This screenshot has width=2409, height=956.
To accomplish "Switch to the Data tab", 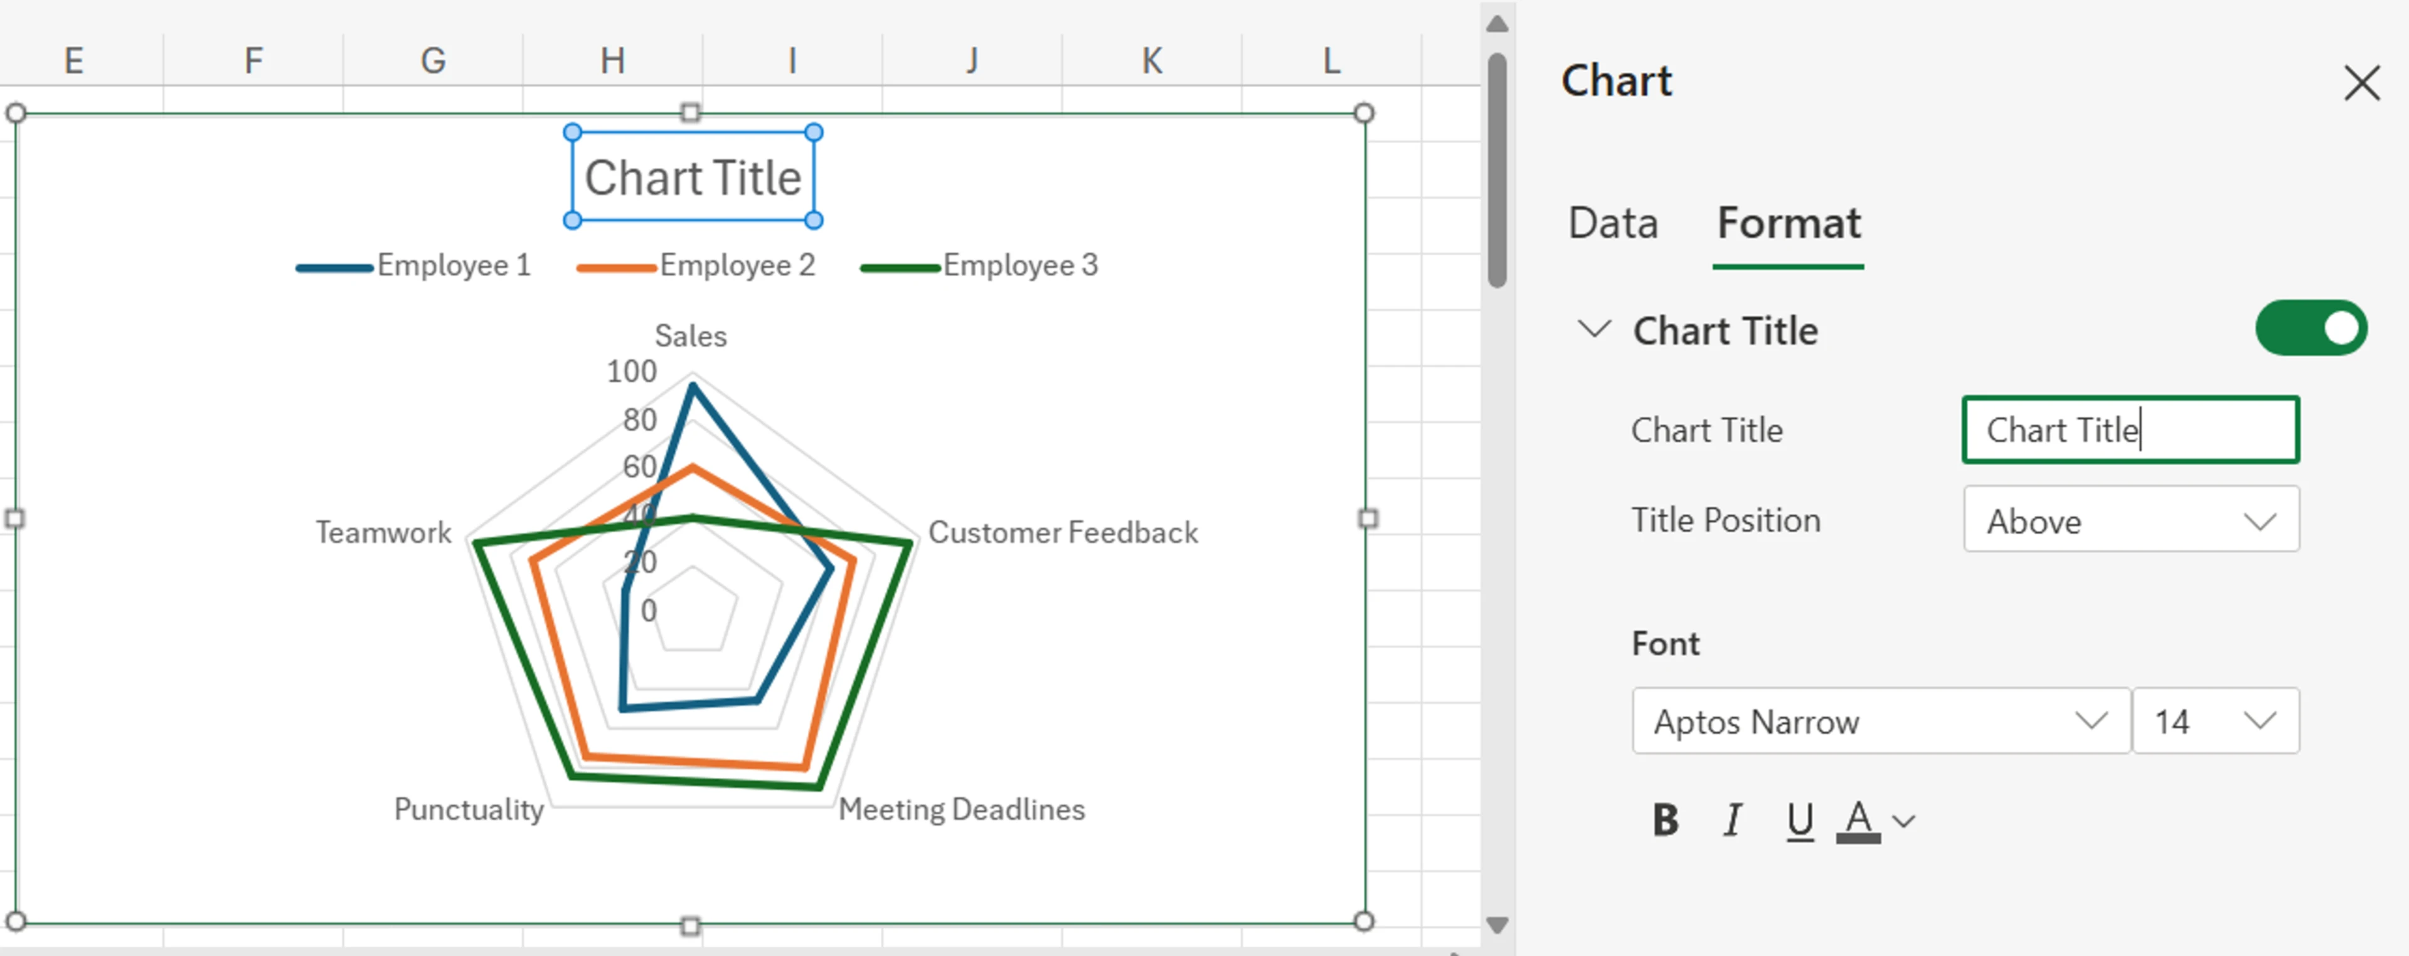I will [1612, 223].
